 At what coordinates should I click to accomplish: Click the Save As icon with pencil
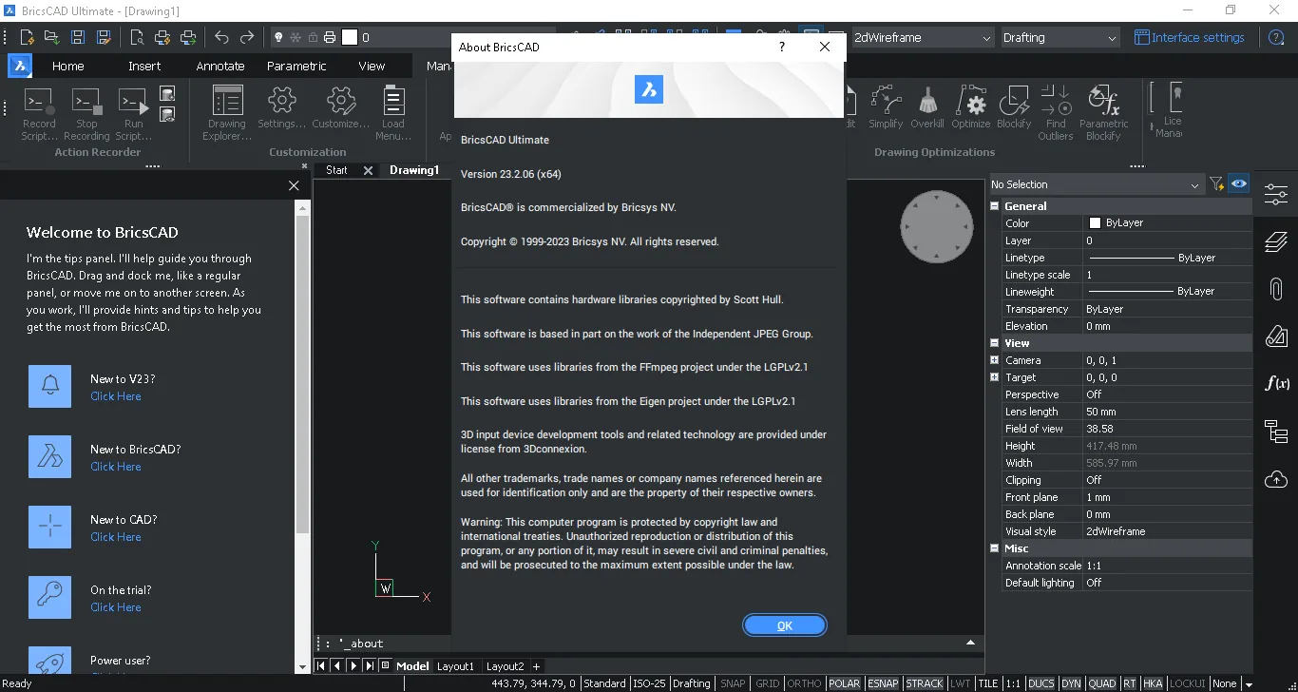pos(104,38)
